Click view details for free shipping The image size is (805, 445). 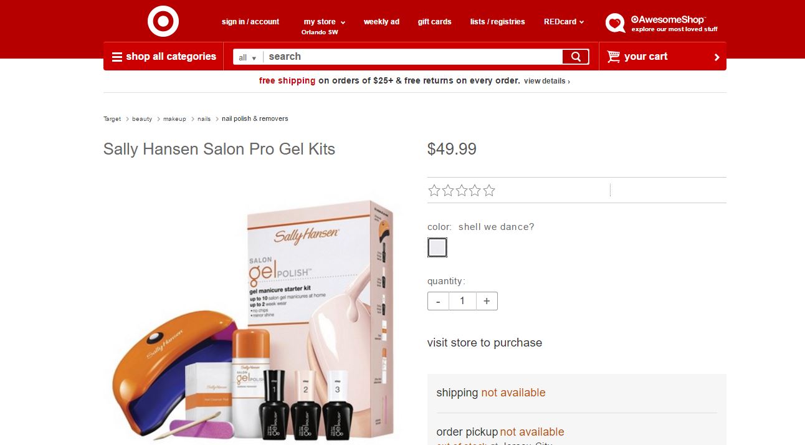pos(546,81)
